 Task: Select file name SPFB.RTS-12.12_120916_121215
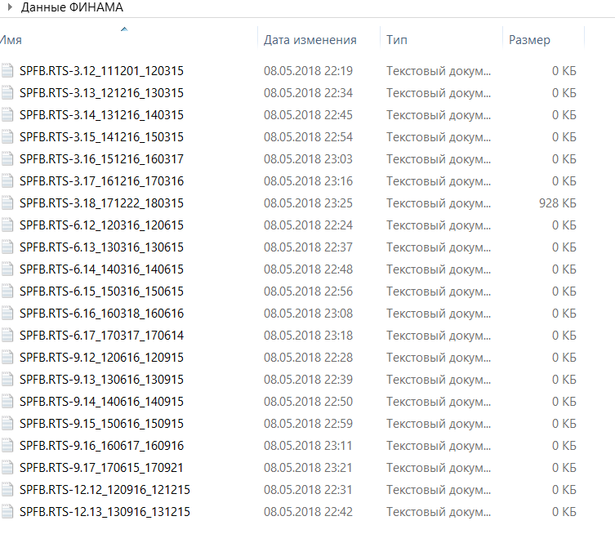(105, 490)
